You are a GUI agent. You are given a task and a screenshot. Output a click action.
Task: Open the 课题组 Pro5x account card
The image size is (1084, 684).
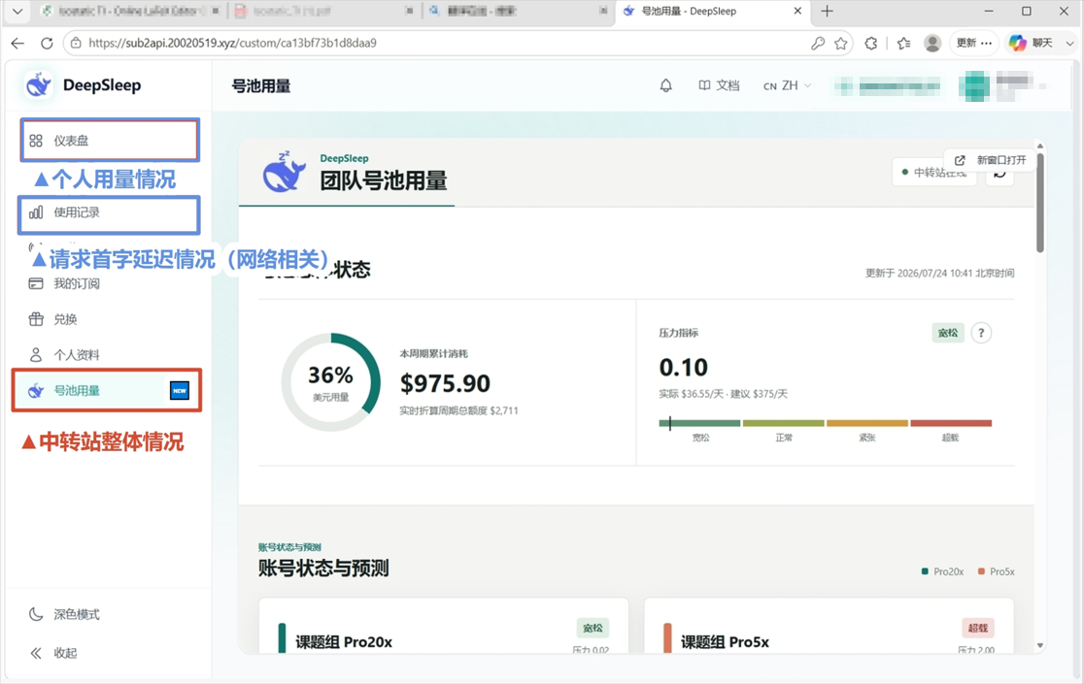[829, 627]
